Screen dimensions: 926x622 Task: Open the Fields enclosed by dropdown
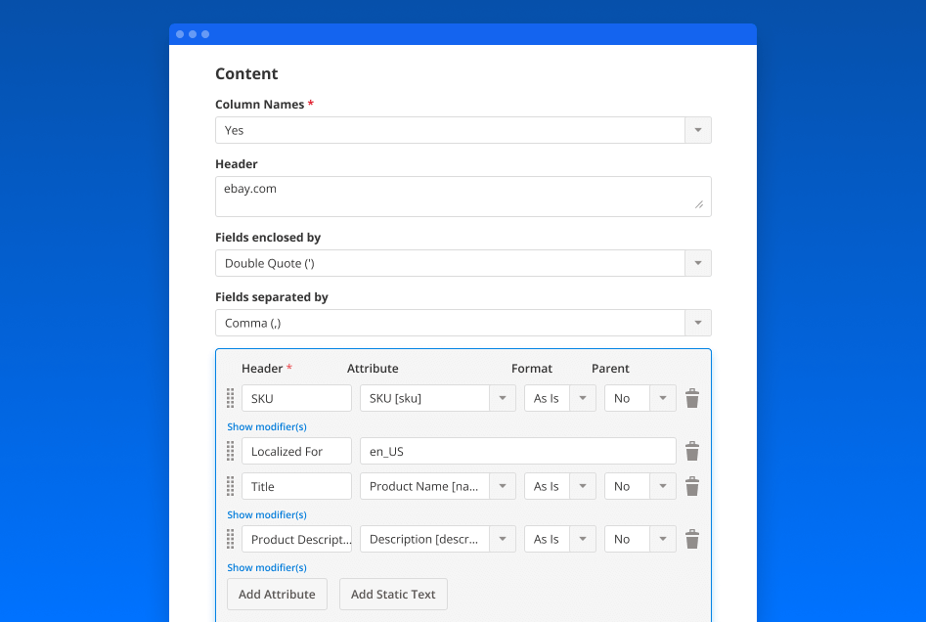pyautogui.click(x=697, y=262)
